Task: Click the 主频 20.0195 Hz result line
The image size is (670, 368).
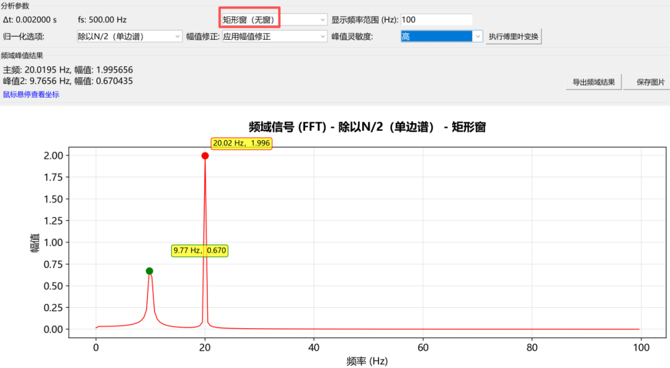Action: [x=68, y=70]
